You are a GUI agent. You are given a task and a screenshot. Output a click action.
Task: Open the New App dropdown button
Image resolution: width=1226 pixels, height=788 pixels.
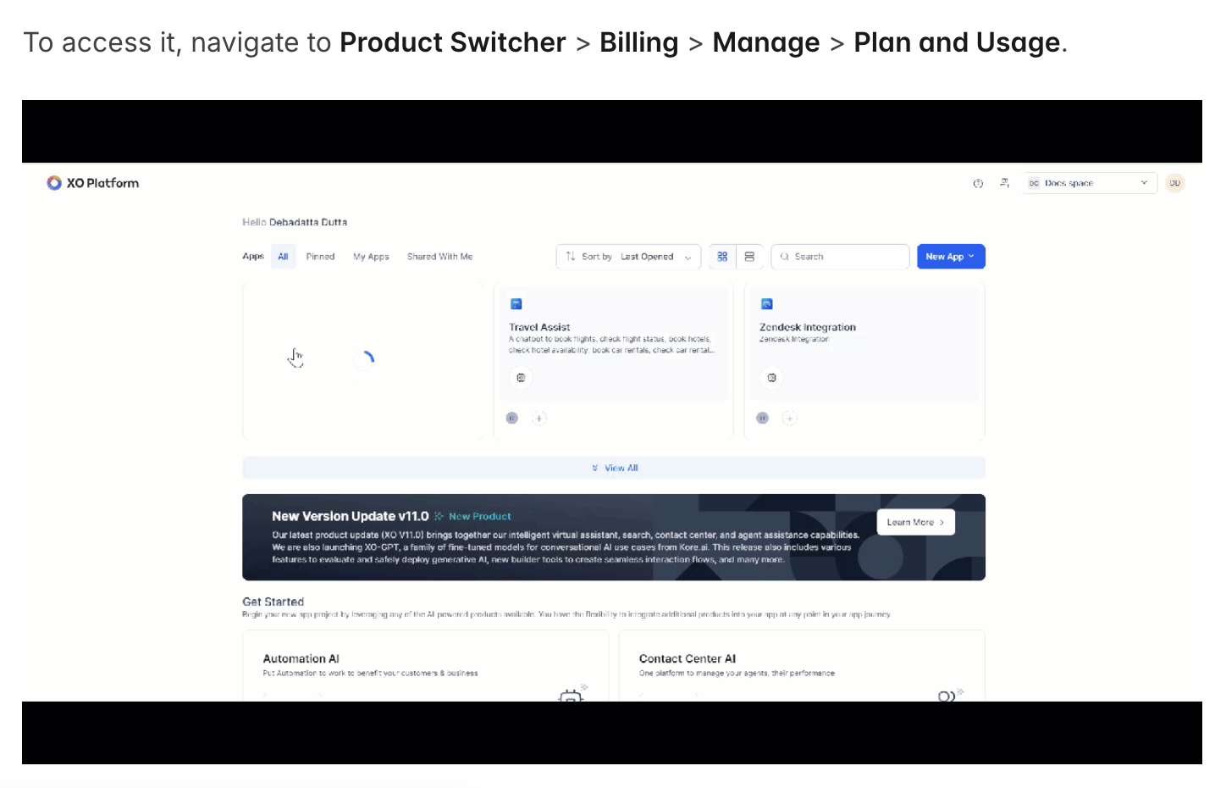pos(951,257)
